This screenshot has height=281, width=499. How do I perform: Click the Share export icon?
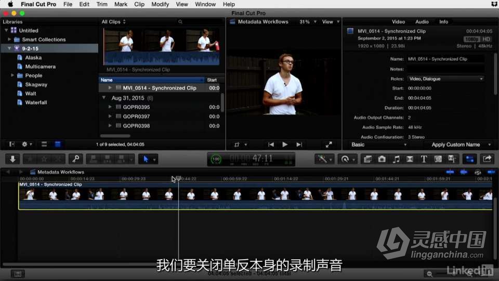487,159
